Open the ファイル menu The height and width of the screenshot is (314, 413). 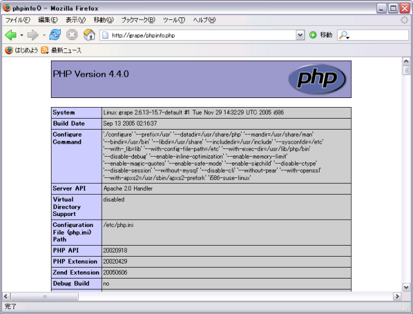[x=17, y=20]
